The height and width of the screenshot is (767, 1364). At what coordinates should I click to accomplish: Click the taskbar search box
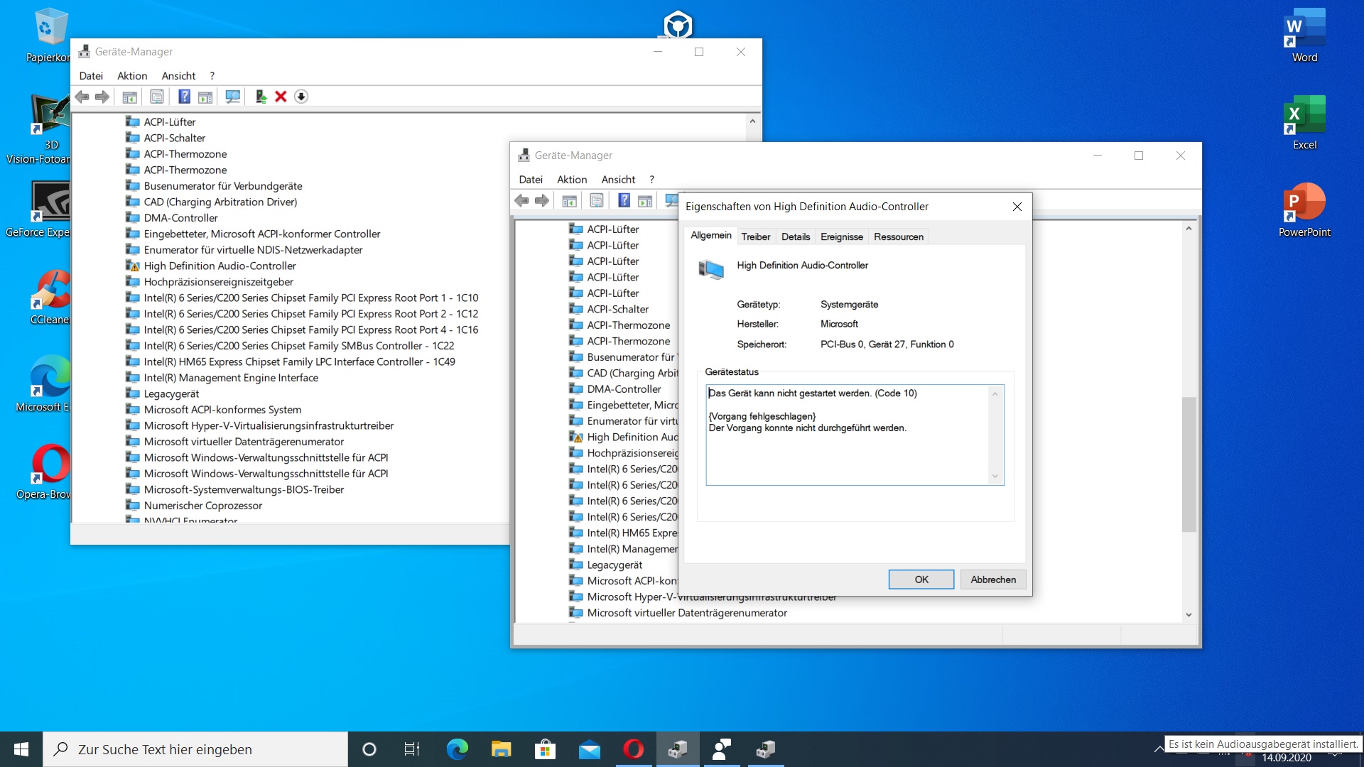point(195,749)
